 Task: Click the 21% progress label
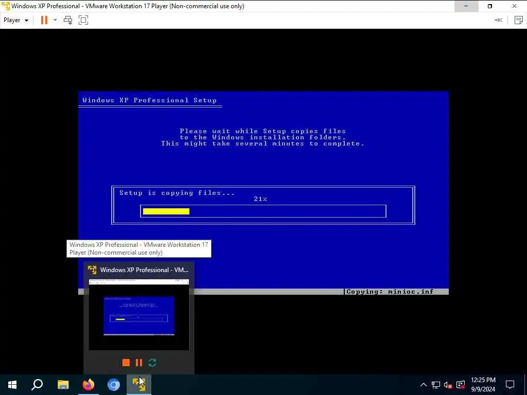tap(260, 199)
